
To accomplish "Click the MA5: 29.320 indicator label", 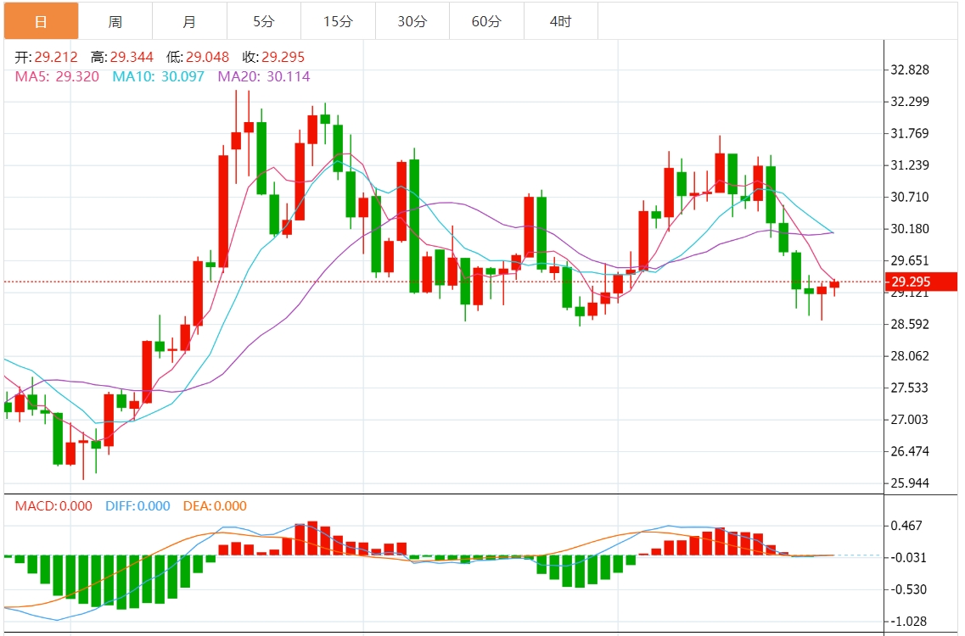I will click(57, 77).
